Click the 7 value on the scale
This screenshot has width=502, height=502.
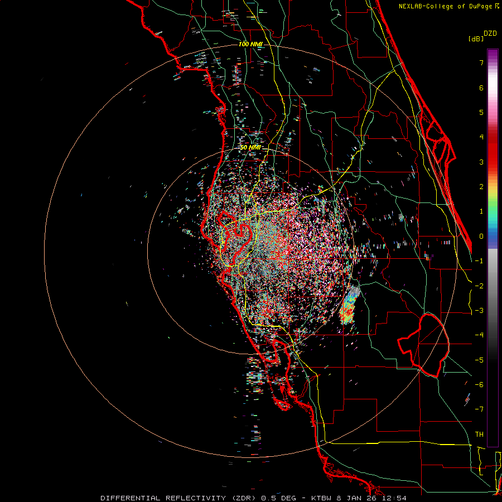[481, 62]
